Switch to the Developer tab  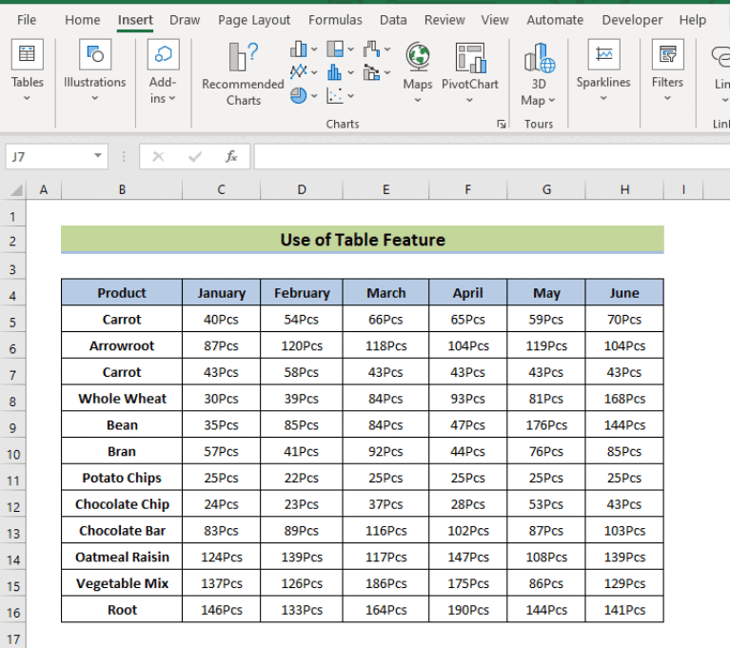pyautogui.click(x=632, y=20)
